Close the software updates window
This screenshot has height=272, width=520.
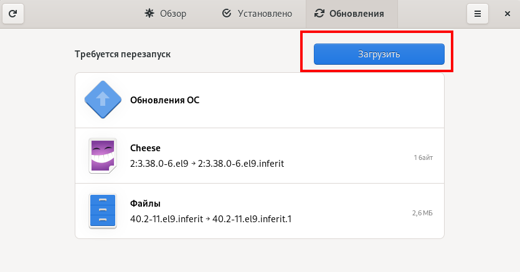point(507,13)
